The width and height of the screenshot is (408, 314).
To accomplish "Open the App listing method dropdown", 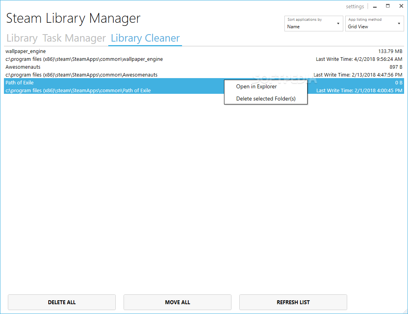I will pos(374,24).
